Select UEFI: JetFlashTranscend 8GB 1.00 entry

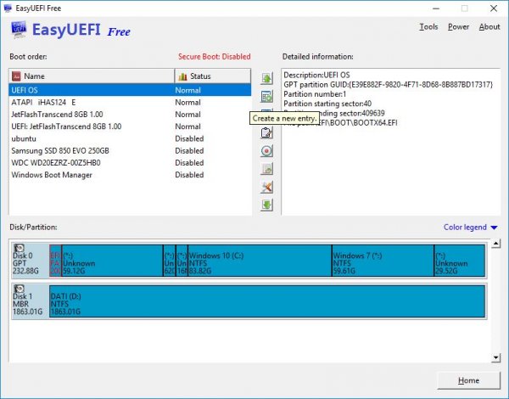coord(130,126)
